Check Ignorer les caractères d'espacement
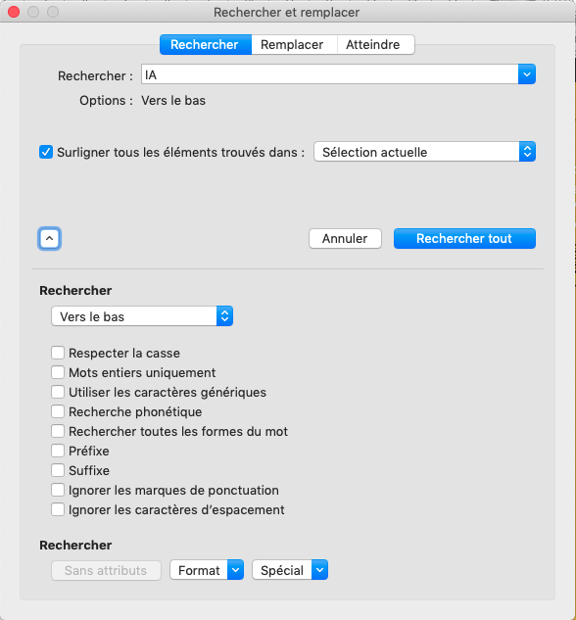The height and width of the screenshot is (620, 576). click(x=58, y=509)
